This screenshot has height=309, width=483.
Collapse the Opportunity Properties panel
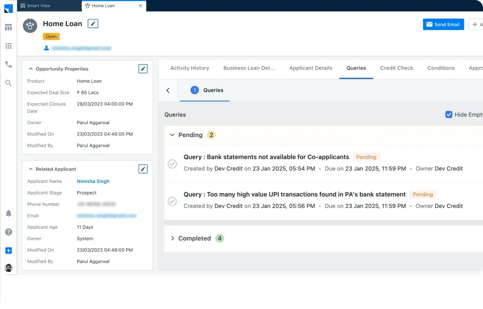click(x=31, y=69)
